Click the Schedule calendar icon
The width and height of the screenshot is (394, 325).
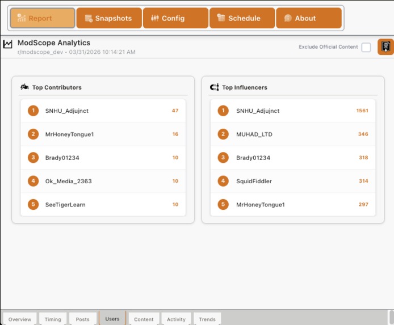pos(221,18)
